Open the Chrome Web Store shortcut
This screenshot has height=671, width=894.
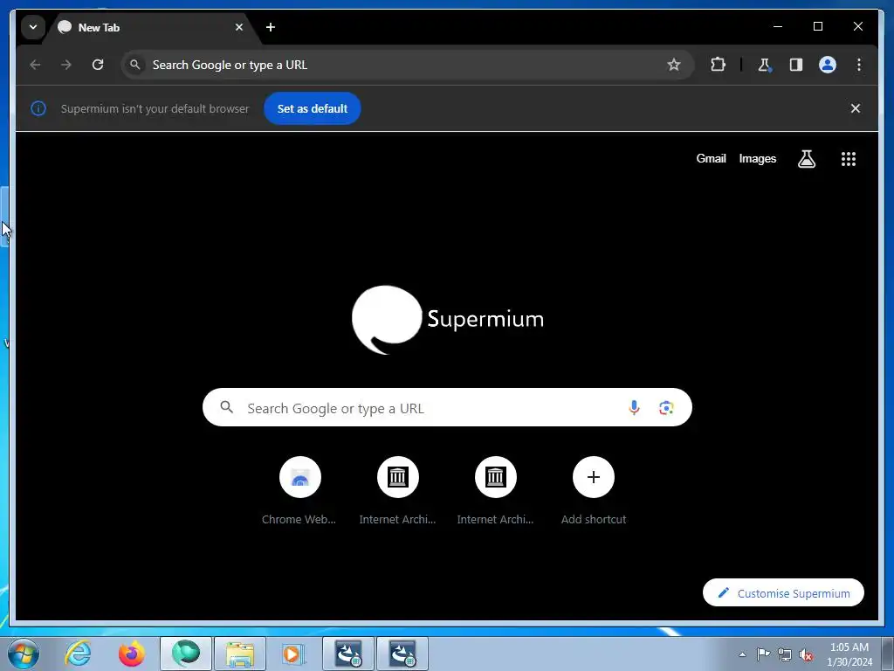tap(300, 491)
